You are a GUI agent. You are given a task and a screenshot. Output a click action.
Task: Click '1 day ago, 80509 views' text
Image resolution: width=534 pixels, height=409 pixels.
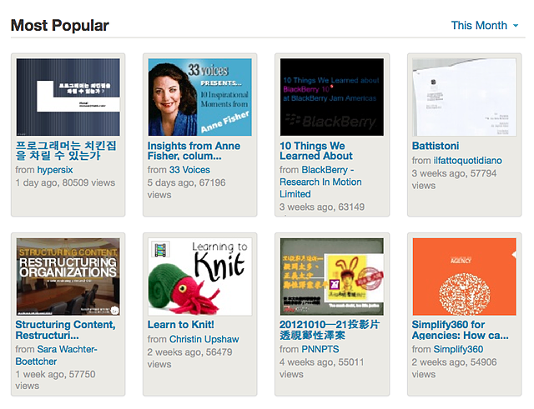[x=65, y=183]
